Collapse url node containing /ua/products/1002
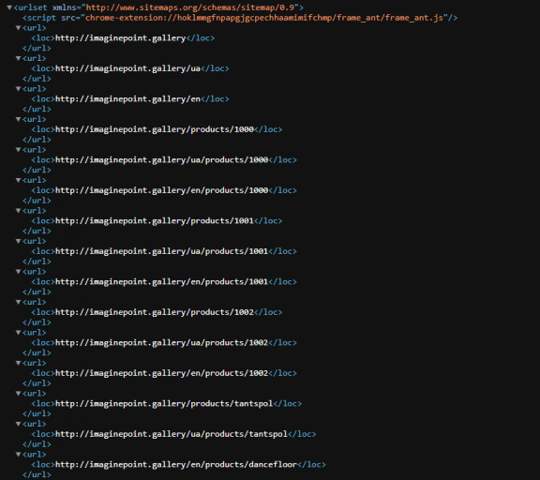Screen dimensions: 540x480 [19, 333]
